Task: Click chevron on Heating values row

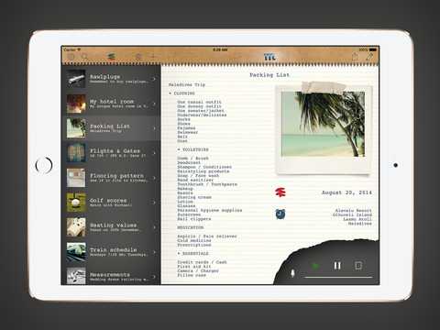Action: coord(154,227)
